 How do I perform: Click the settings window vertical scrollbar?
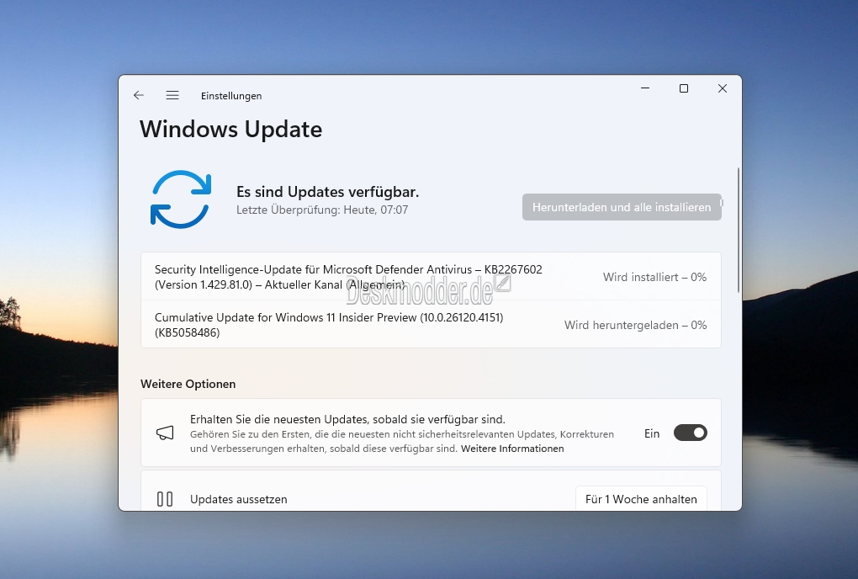point(739,230)
